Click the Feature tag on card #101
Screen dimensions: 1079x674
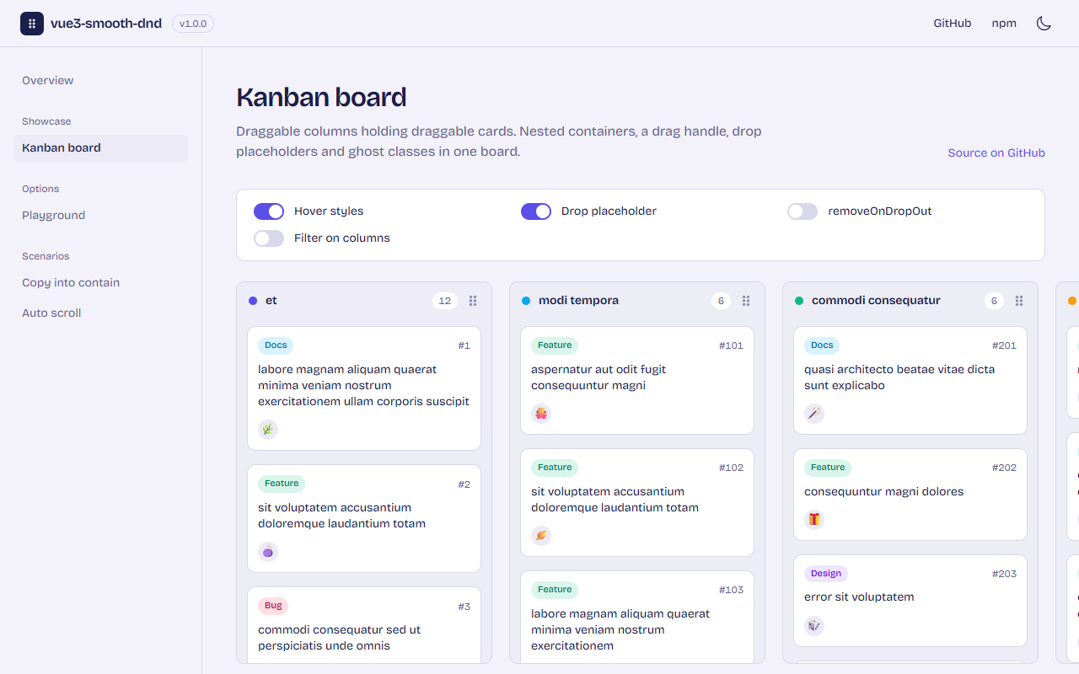(555, 345)
